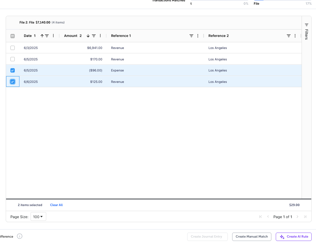
Task: Click the Reference 1 filter icon
Action: [191, 36]
